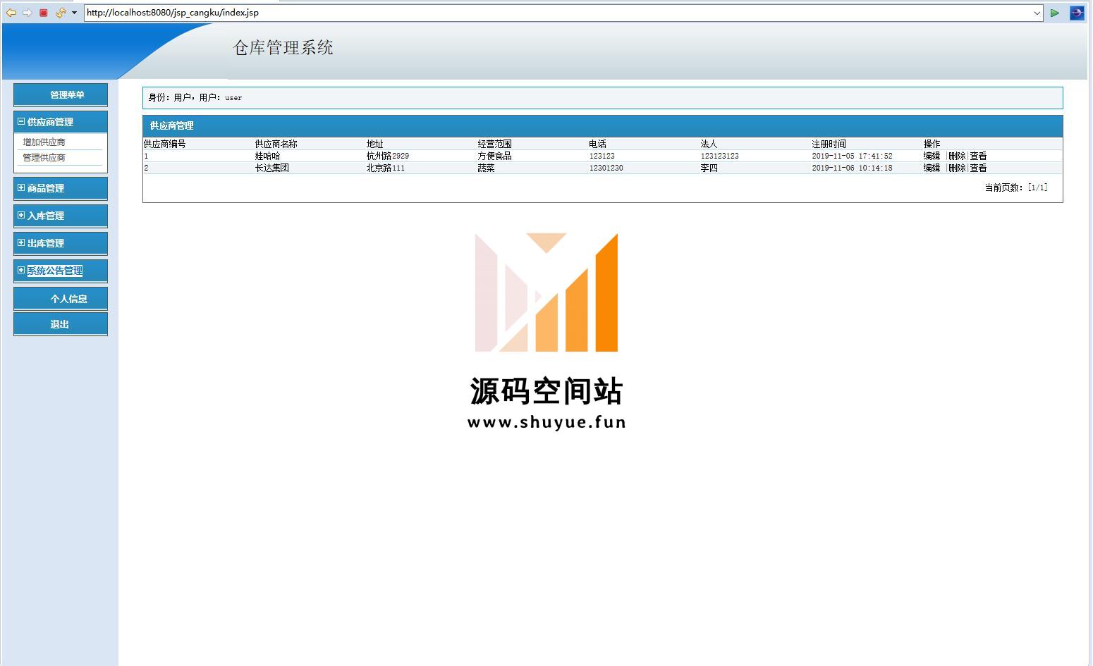1093x666 pixels.
Task: Click the 北京路111 address cell
Action: tap(386, 168)
